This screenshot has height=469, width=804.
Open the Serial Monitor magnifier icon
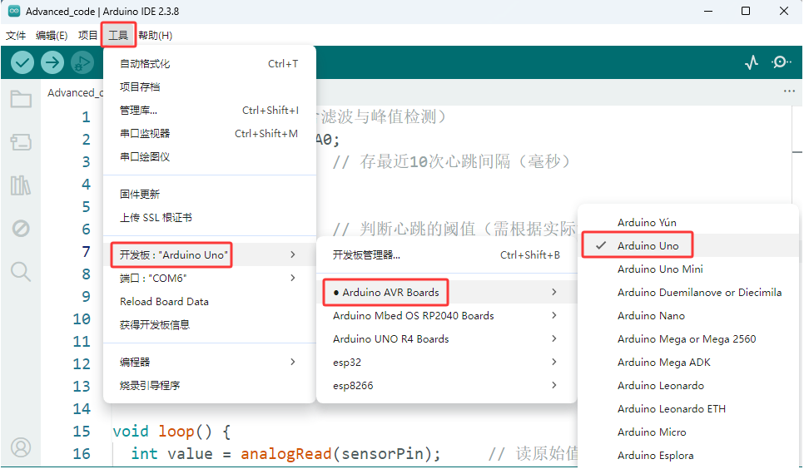click(781, 62)
